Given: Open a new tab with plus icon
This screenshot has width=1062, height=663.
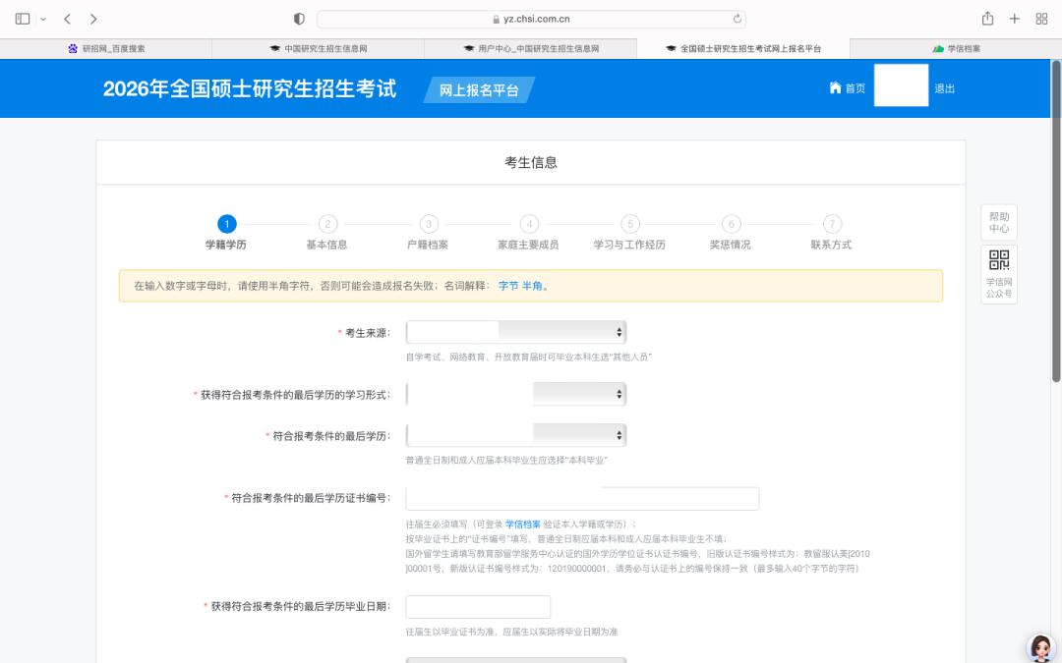Looking at the screenshot, I should pyautogui.click(x=1015, y=19).
